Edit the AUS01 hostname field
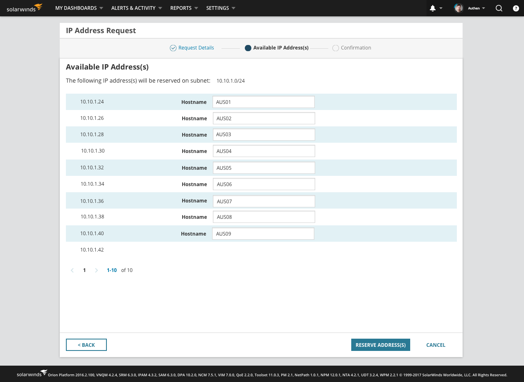 264,102
